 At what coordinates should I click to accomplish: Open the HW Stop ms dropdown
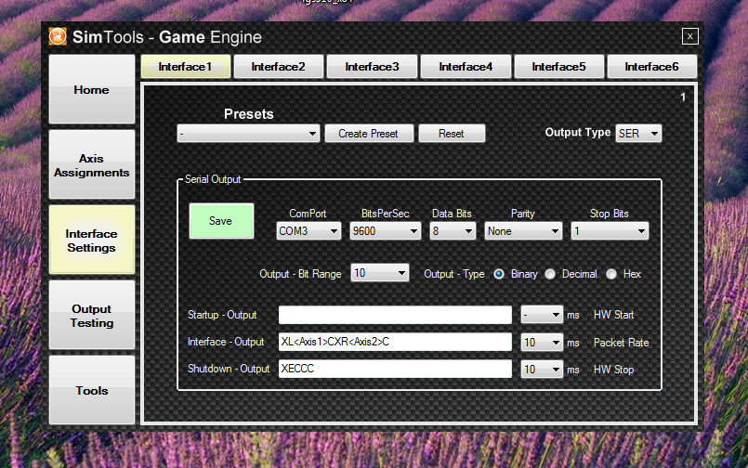pyautogui.click(x=542, y=369)
